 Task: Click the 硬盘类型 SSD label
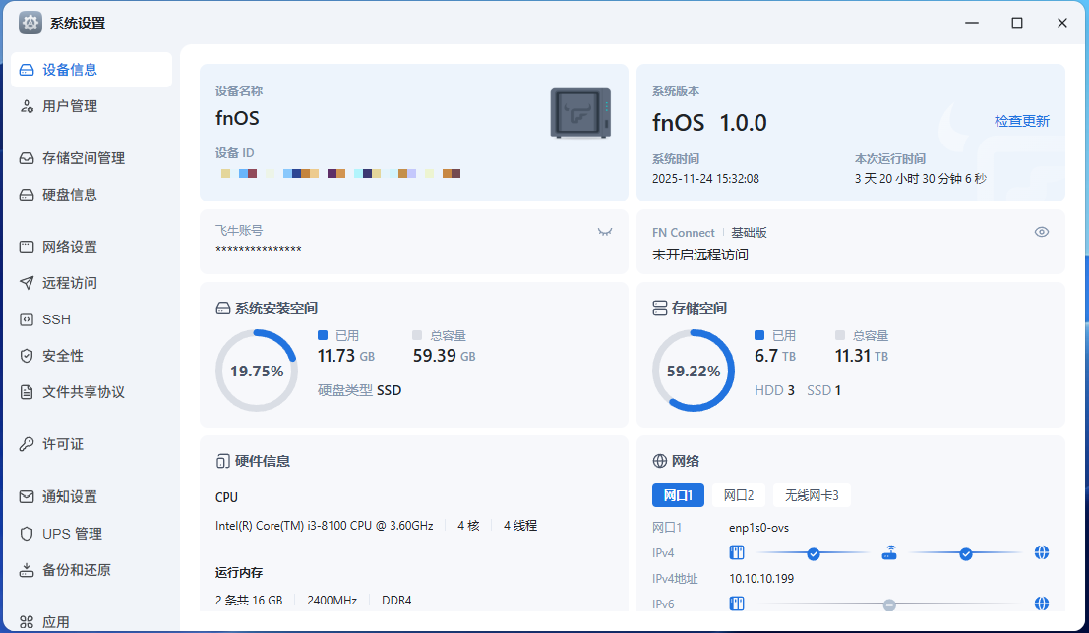pyautogui.click(x=359, y=390)
